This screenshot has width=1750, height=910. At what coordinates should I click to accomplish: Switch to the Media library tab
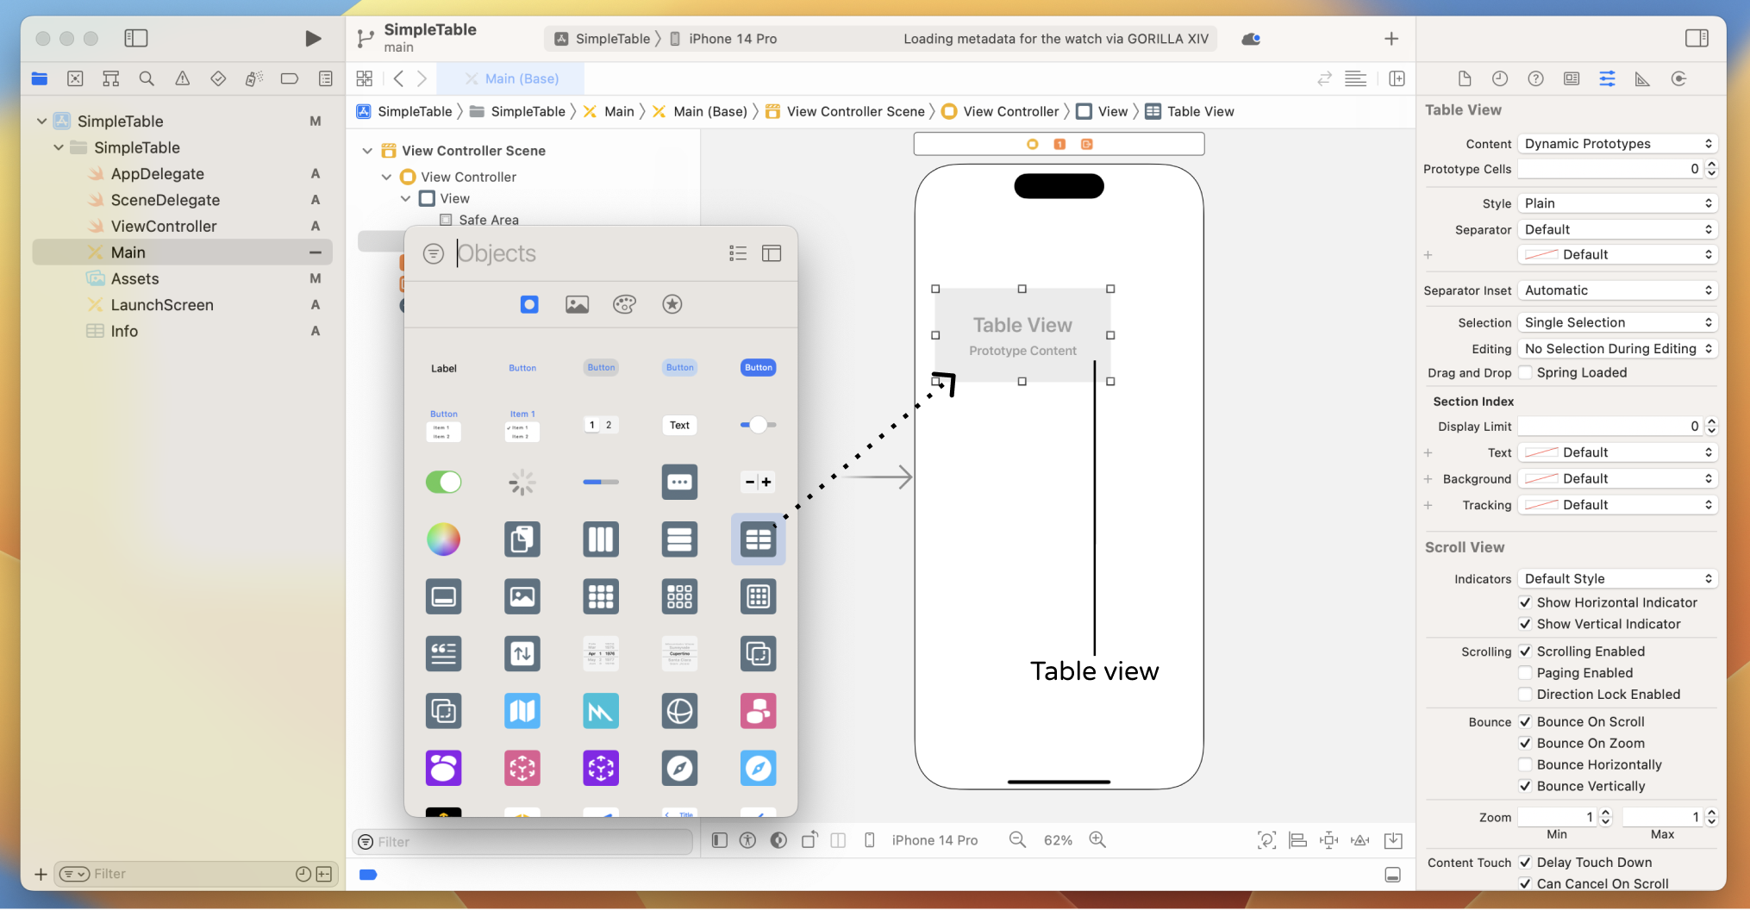(x=576, y=303)
